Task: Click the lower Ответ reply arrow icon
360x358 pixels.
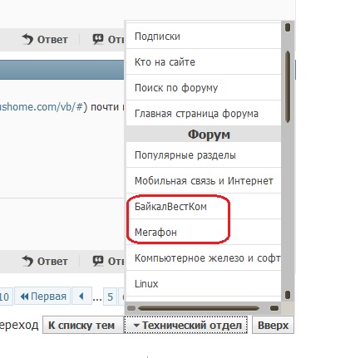Action: tap(27, 261)
